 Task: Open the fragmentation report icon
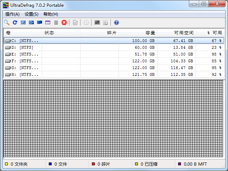(x=75, y=22)
